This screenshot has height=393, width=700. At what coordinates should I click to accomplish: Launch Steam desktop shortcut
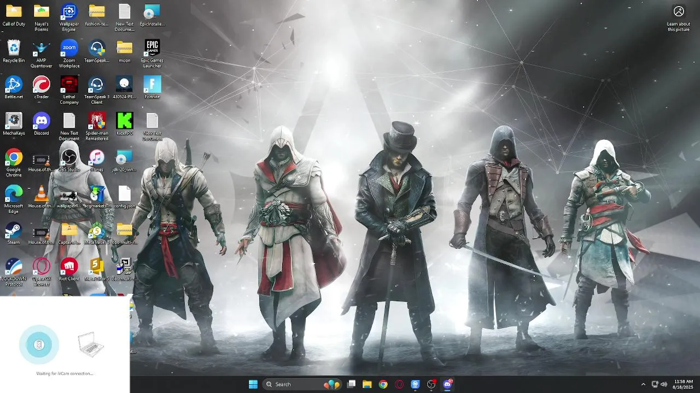pyautogui.click(x=14, y=233)
